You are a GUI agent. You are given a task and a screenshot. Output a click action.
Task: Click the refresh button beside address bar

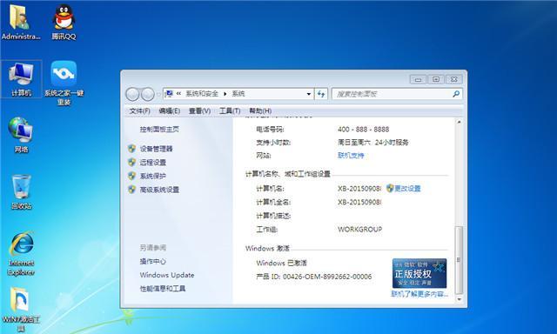pos(321,94)
